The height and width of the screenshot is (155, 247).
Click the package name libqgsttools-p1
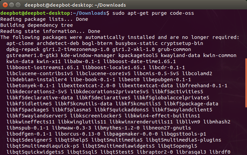tap(183, 134)
